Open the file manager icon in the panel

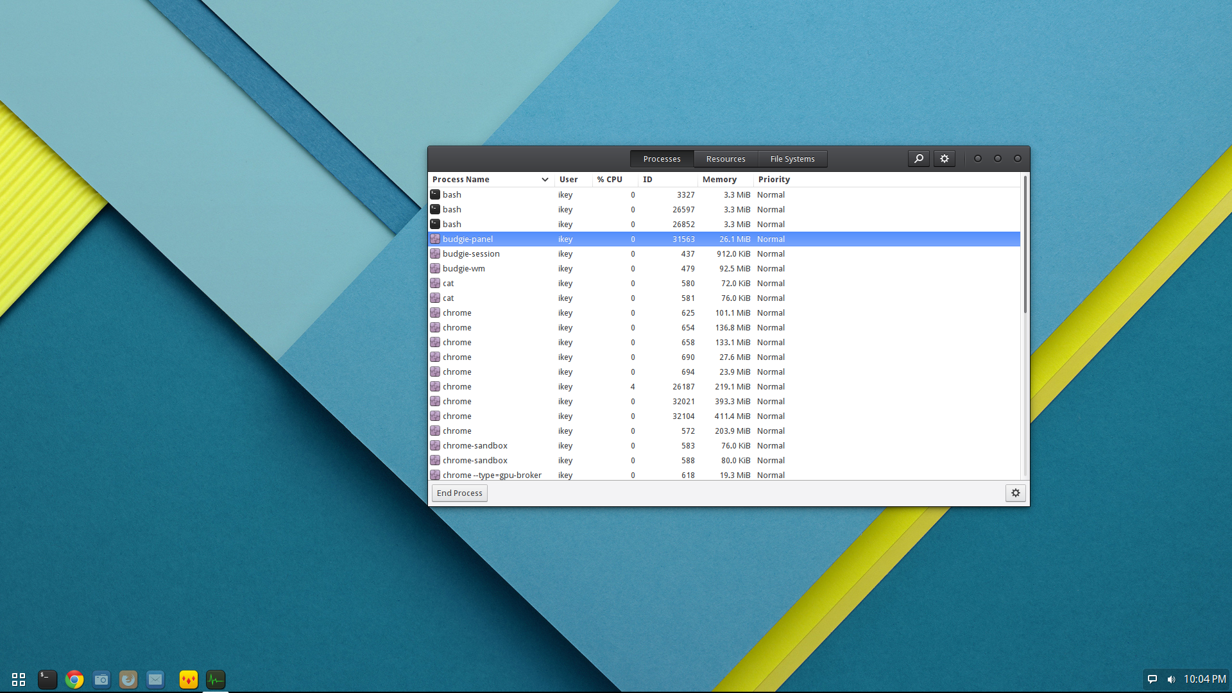click(x=101, y=680)
